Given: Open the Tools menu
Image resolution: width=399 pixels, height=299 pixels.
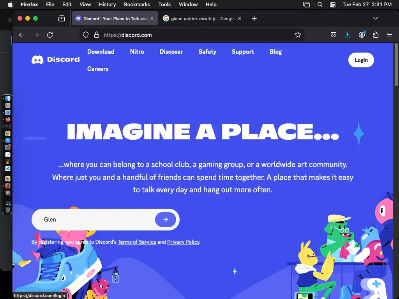Looking at the screenshot, I should coord(164,5).
